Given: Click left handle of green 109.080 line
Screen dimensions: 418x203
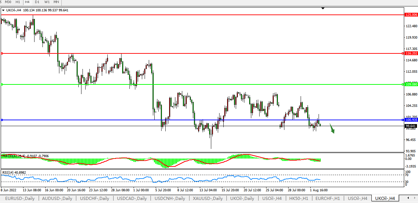Looking at the screenshot, I should 2,84.
